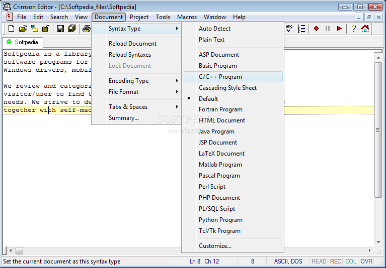Start macro recording with red circle
The height and width of the screenshot is (268, 386).
[317, 29]
